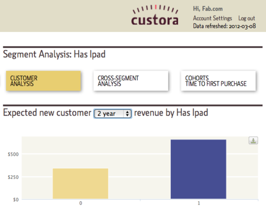Open the 2 year revenue dropdown
Screen dimensions: 266x213
113,113
